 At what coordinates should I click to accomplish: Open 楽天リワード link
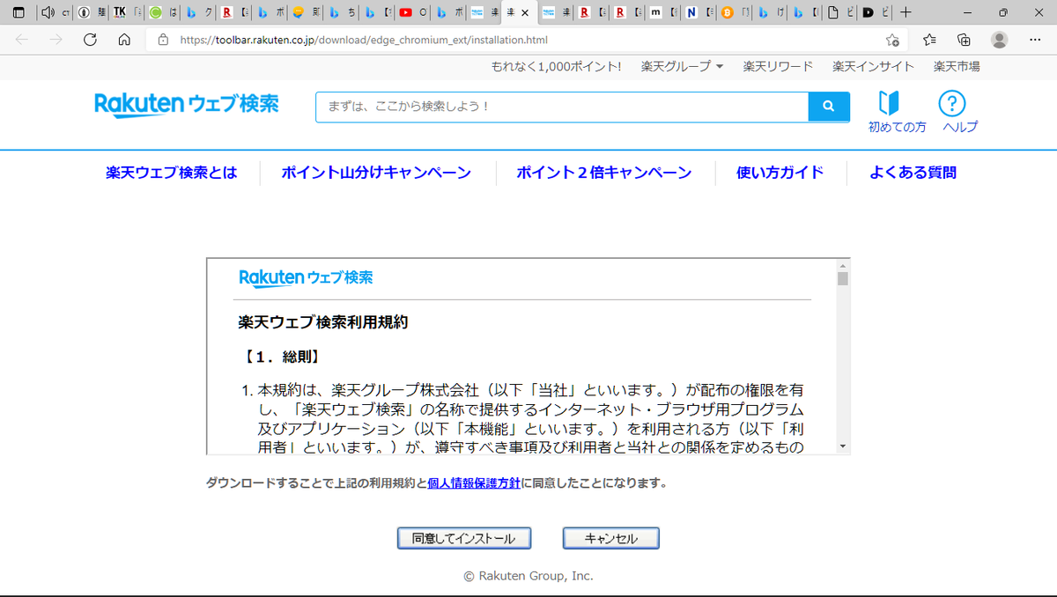click(x=778, y=66)
